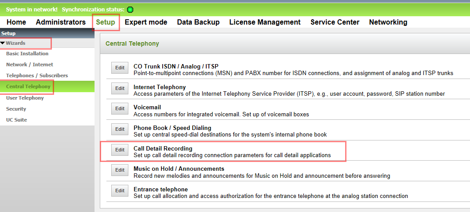Viewport: 470px width, 212px height.
Task: Open Data Backup menu
Action: 198,22
